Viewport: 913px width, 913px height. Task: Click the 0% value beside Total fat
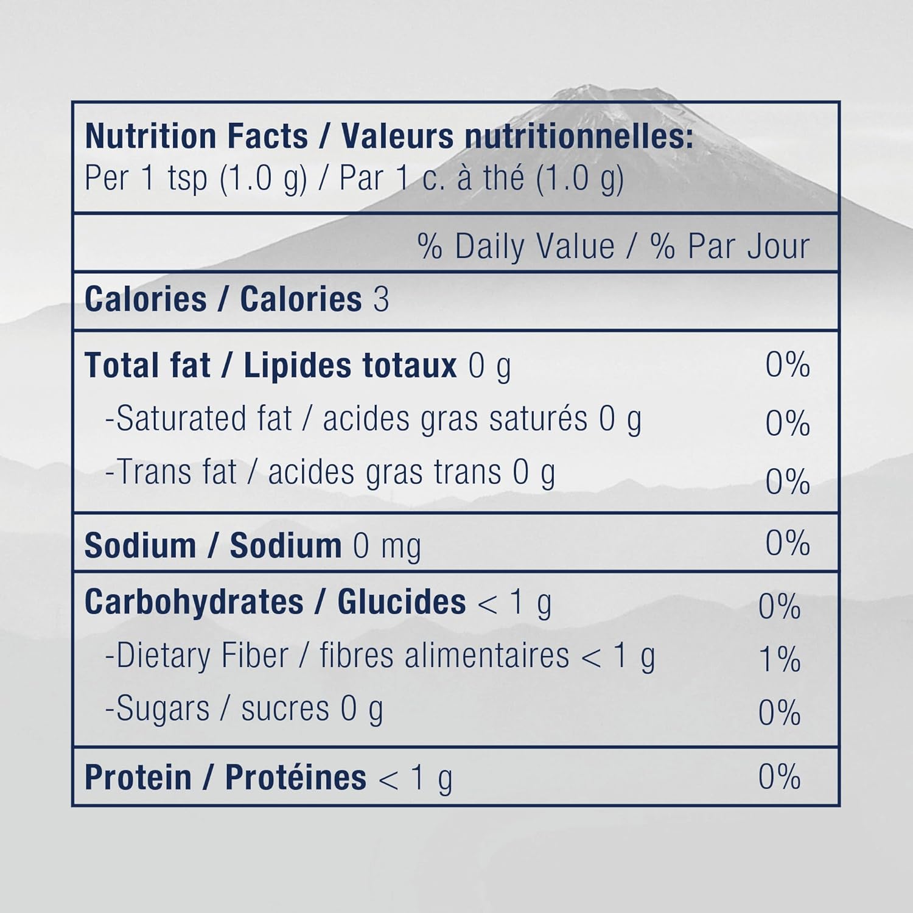(x=788, y=365)
